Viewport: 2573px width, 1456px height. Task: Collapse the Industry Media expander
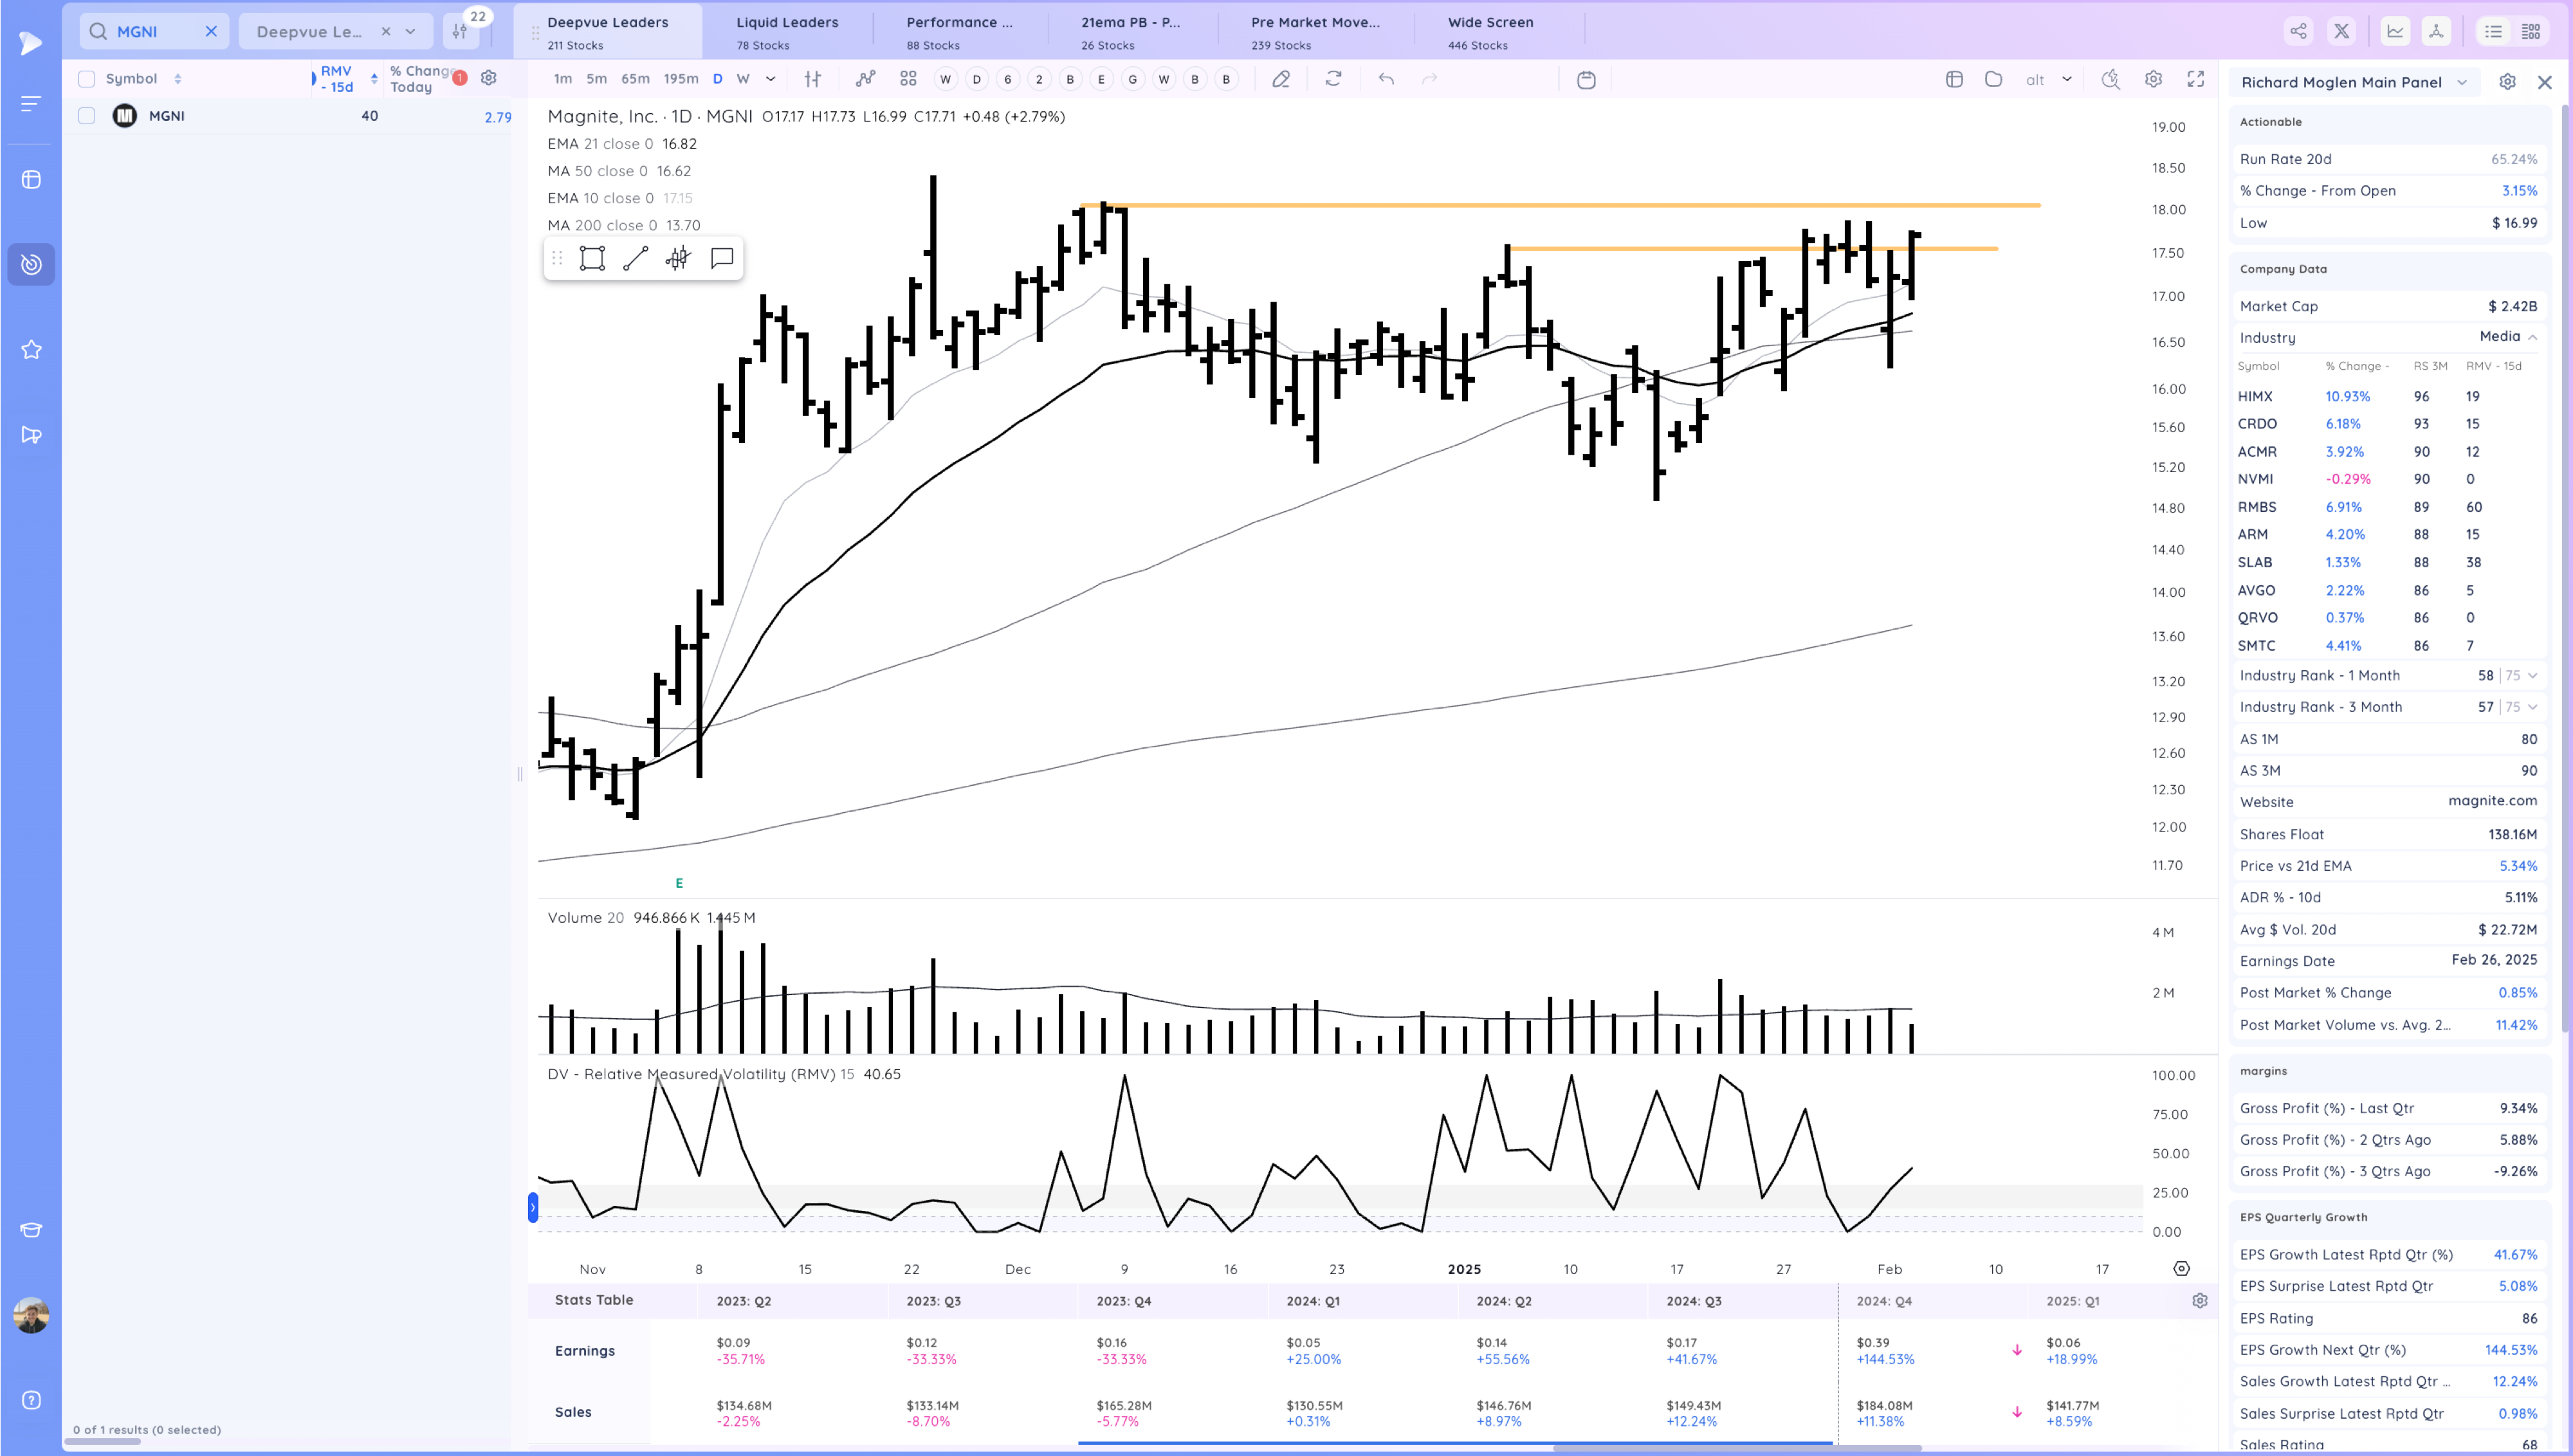click(2533, 337)
